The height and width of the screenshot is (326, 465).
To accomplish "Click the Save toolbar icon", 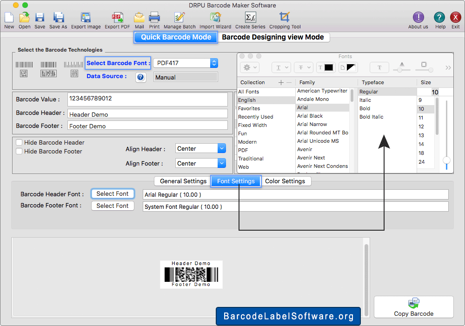I will click(x=40, y=18).
